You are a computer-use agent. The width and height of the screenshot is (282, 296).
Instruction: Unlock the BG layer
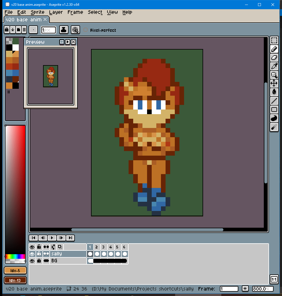point(39,261)
